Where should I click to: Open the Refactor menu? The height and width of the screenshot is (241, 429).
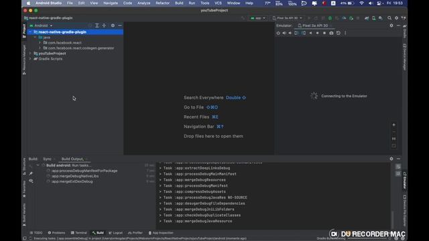(x=162, y=3)
